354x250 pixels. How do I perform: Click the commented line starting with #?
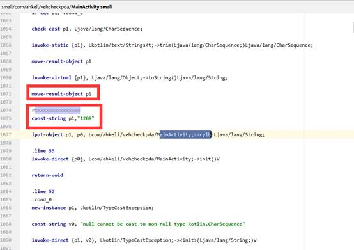[56, 110]
